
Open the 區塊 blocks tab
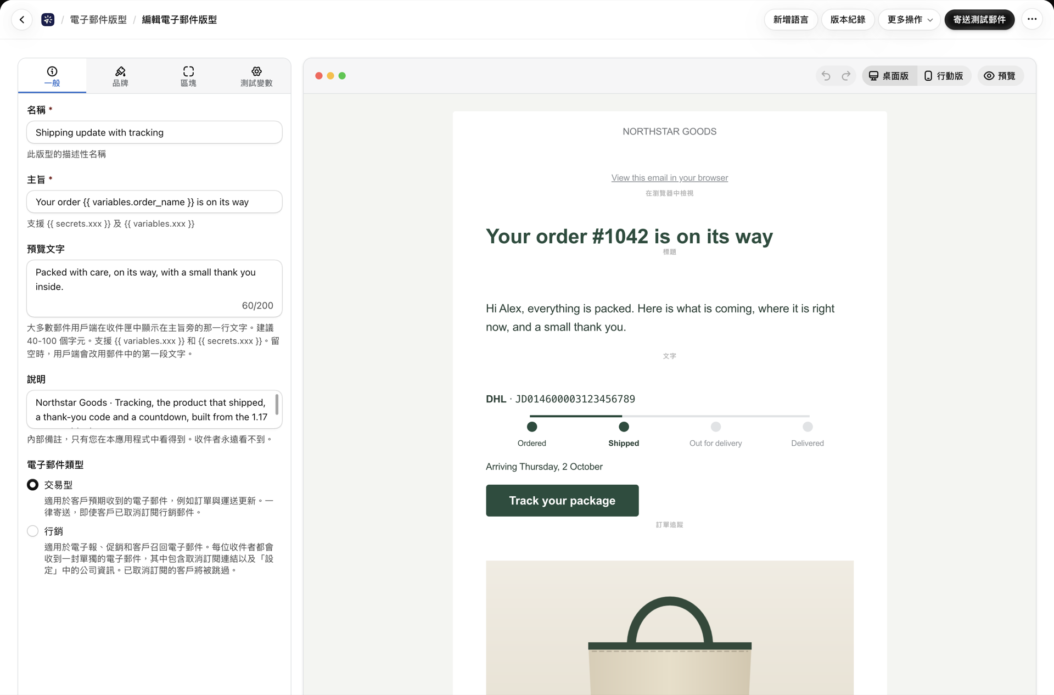coord(188,76)
